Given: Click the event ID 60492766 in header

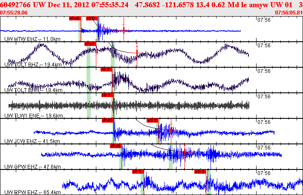Looking at the screenshot, I should 15,5.
